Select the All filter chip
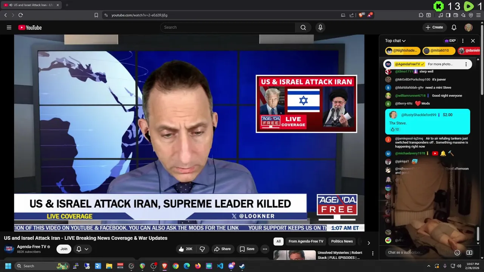The height and width of the screenshot is (272, 484). pyautogui.click(x=278, y=241)
